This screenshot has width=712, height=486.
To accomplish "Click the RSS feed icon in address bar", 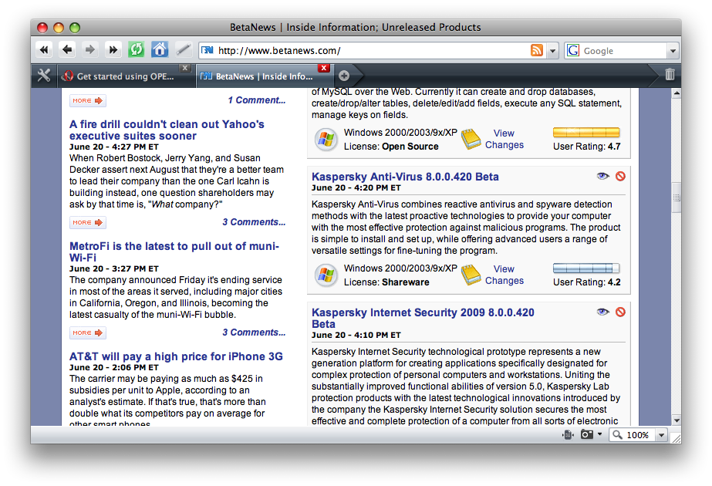I will 537,50.
